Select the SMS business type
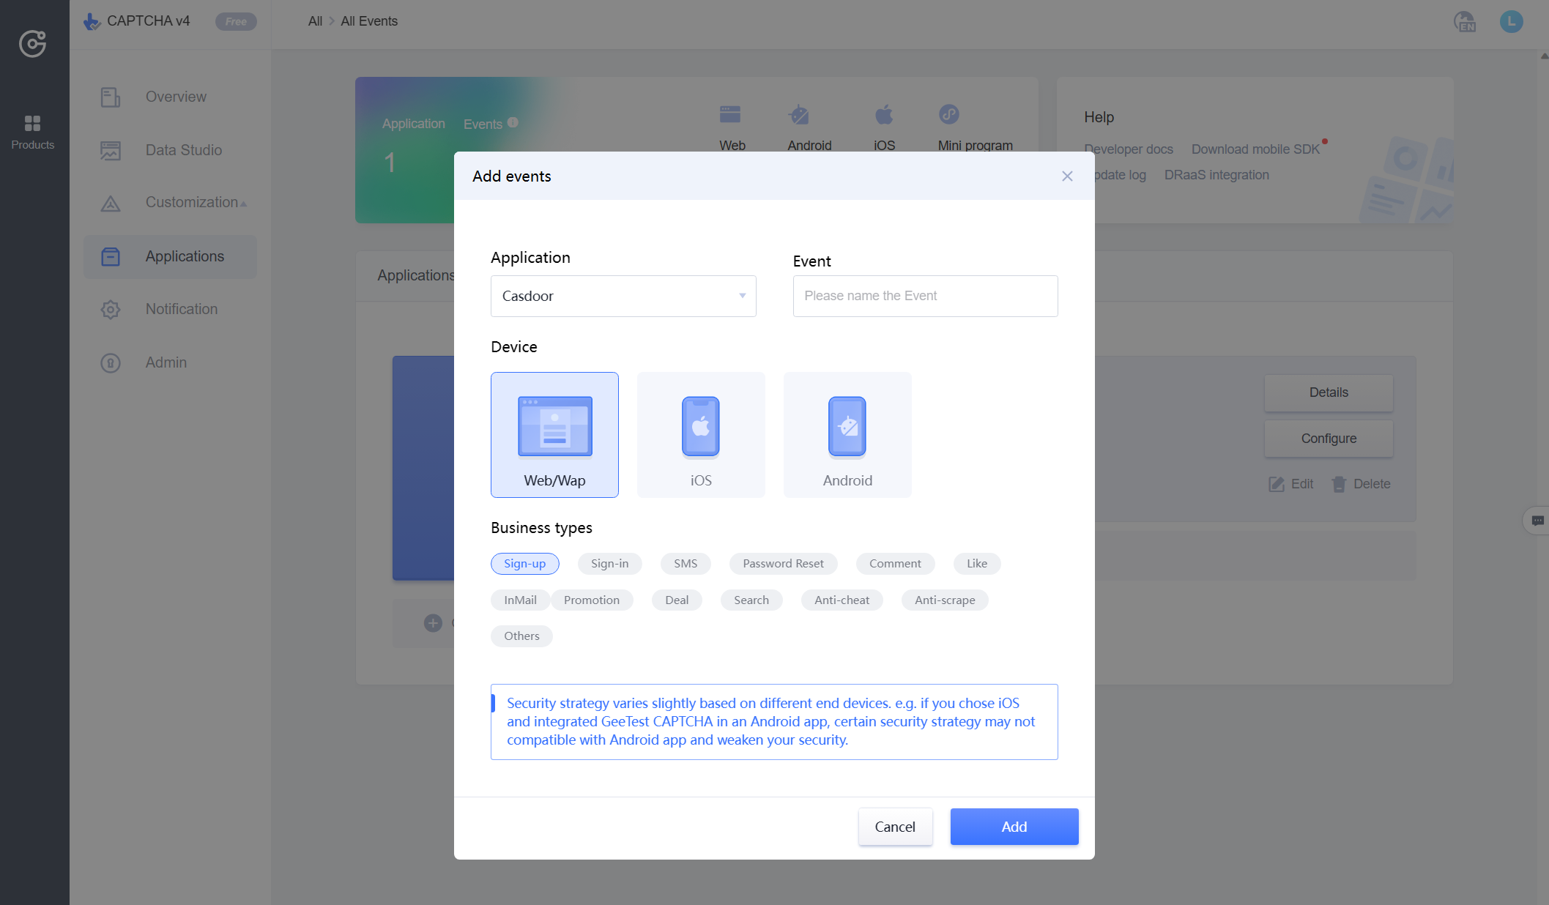Viewport: 1549px width, 905px height. pyautogui.click(x=684, y=562)
